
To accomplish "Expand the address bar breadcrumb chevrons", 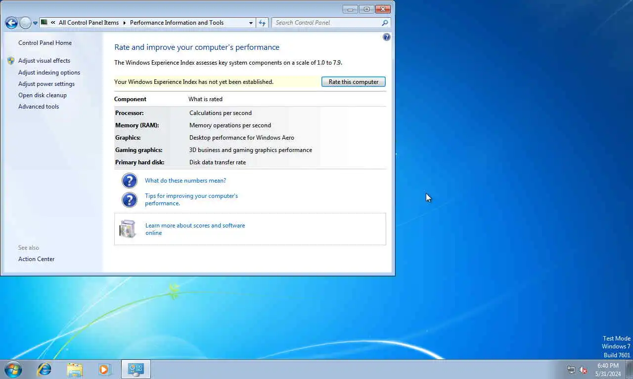I will pos(53,23).
